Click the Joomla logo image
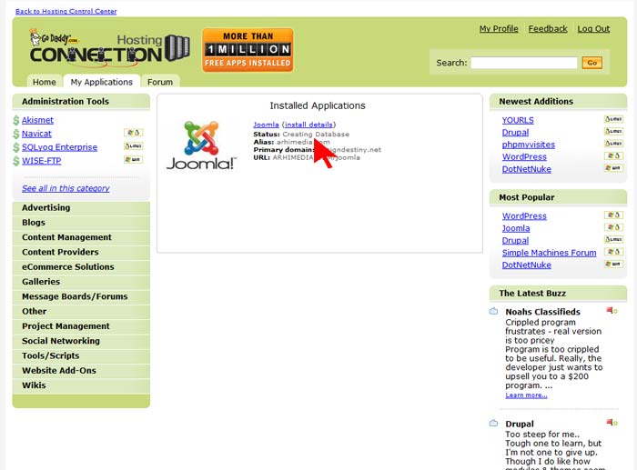 click(x=201, y=145)
